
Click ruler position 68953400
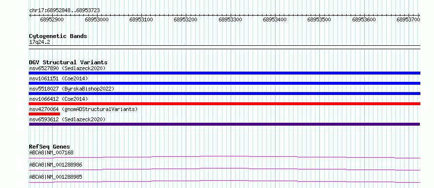pos(275,19)
